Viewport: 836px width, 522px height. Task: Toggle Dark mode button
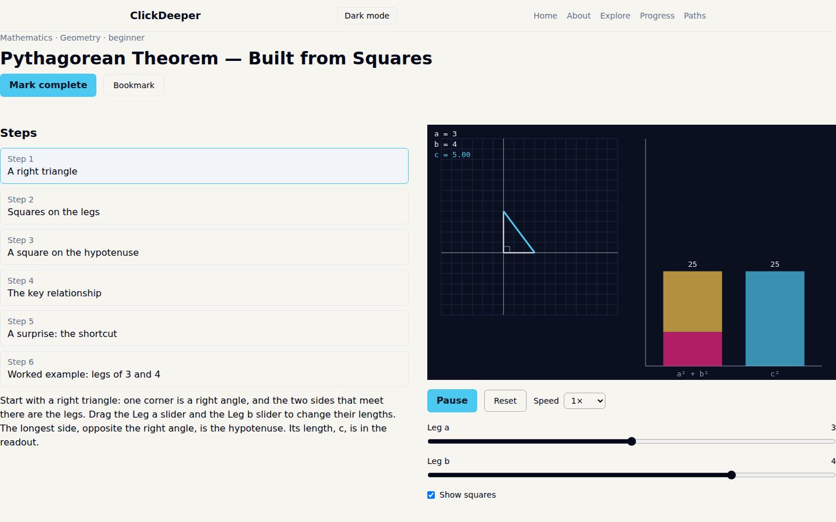click(x=367, y=16)
